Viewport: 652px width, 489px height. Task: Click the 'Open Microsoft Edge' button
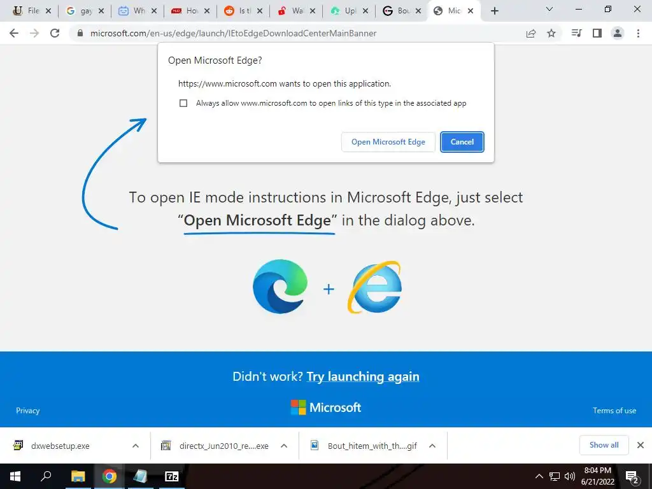[388, 142]
